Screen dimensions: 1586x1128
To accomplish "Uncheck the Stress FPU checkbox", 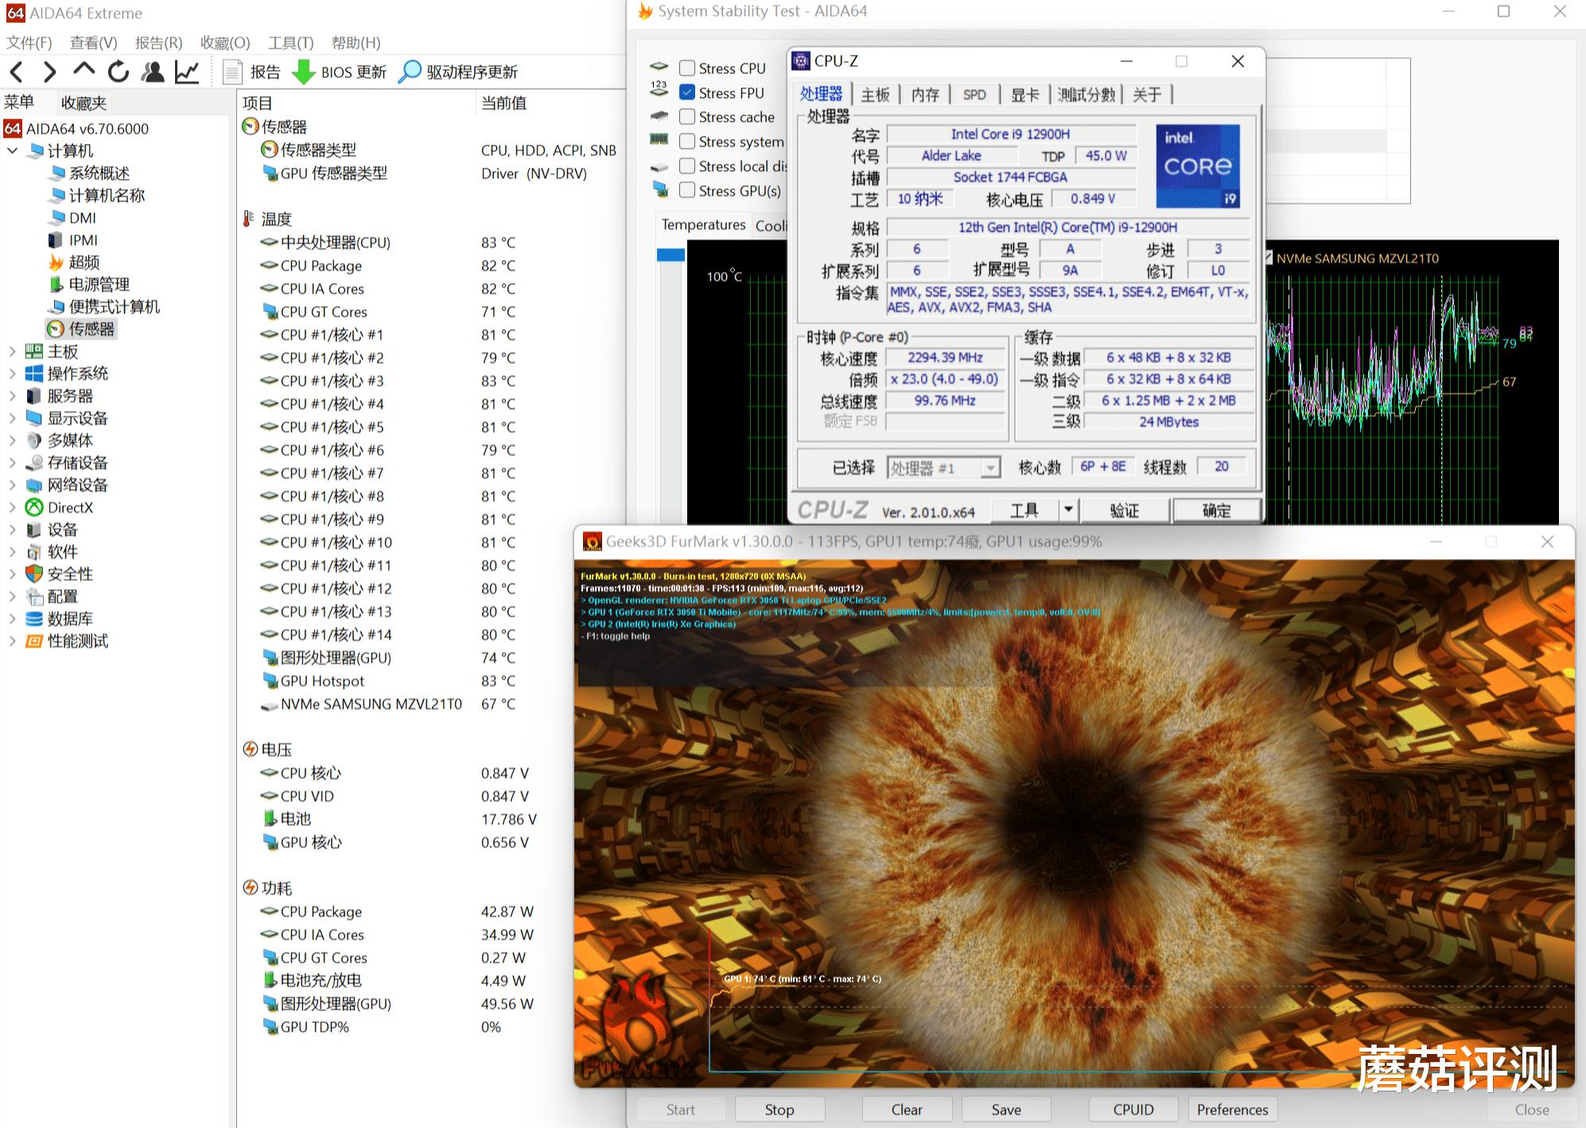I will 687,93.
